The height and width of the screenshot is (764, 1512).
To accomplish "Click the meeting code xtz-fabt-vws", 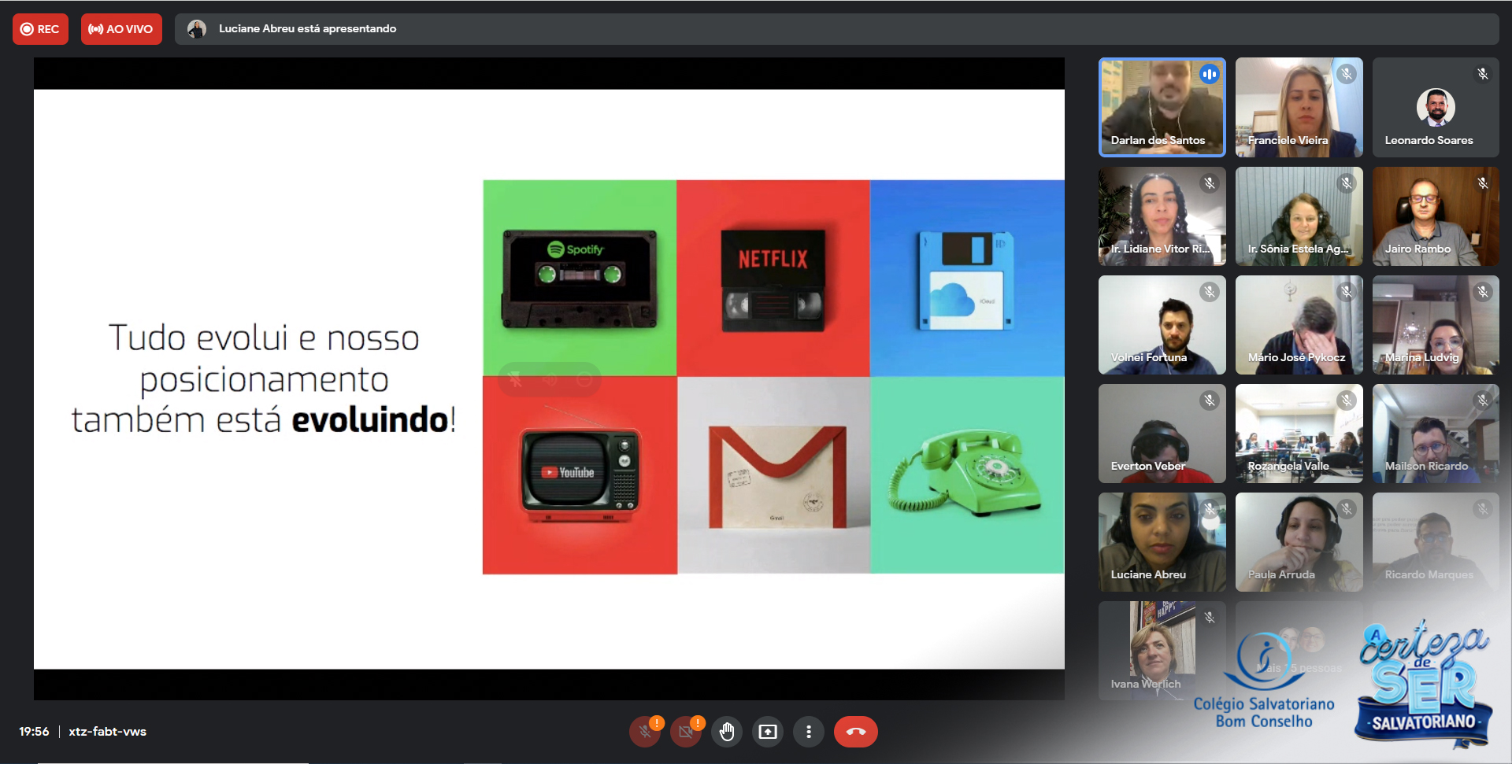I will pyautogui.click(x=108, y=732).
